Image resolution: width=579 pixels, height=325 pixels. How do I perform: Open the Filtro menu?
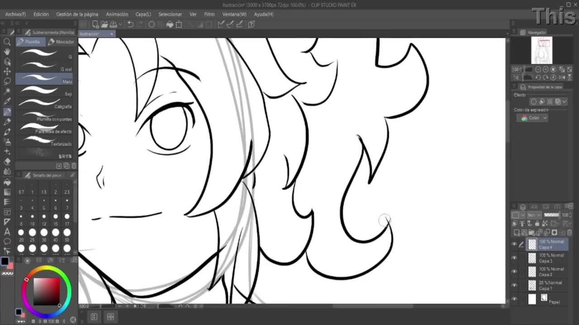coord(209,14)
